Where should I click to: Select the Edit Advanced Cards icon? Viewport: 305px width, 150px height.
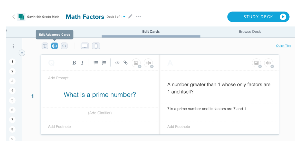[x=54, y=46]
